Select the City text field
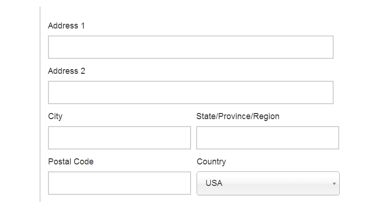 click(x=119, y=138)
